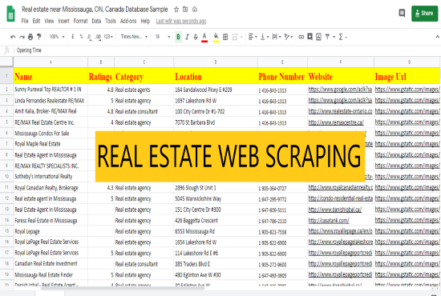Toggle bold formatting

(178, 37)
